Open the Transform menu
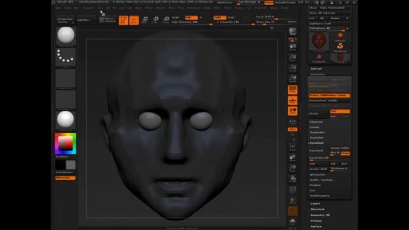The width and height of the screenshot is (409, 230). coord(260,8)
